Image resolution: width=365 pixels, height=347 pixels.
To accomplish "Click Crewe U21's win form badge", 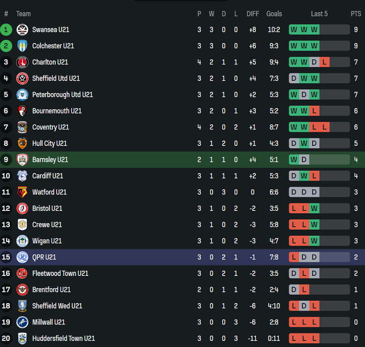I will 314,225.
